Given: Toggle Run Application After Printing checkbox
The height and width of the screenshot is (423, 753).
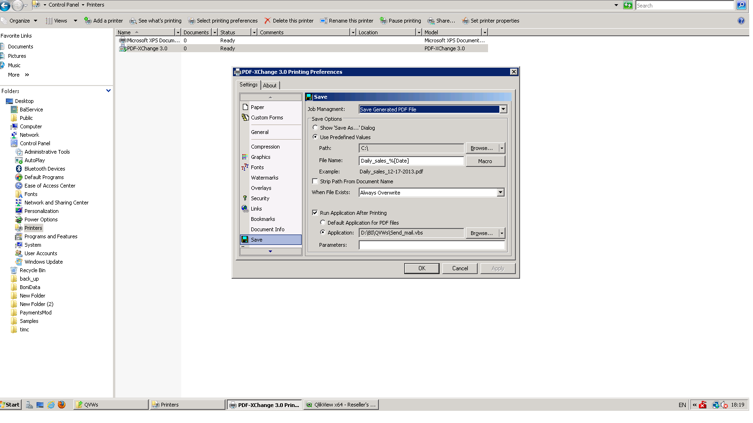Looking at the screenshot, I should tap(315, 212).
